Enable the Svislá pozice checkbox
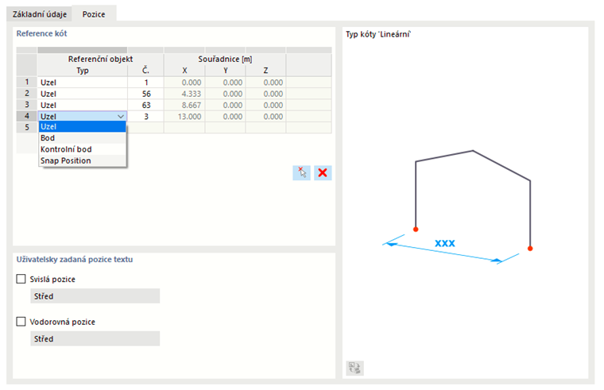The image size is (604, 390). 21,279
